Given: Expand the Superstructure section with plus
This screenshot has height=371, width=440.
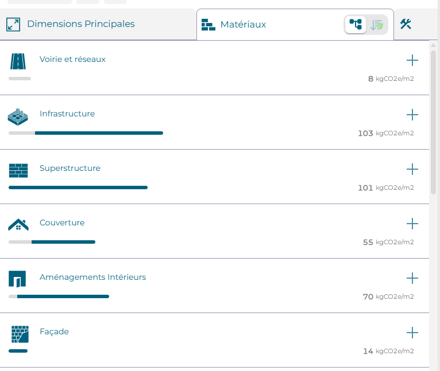Looking at the screenshot, I should 412,169.
